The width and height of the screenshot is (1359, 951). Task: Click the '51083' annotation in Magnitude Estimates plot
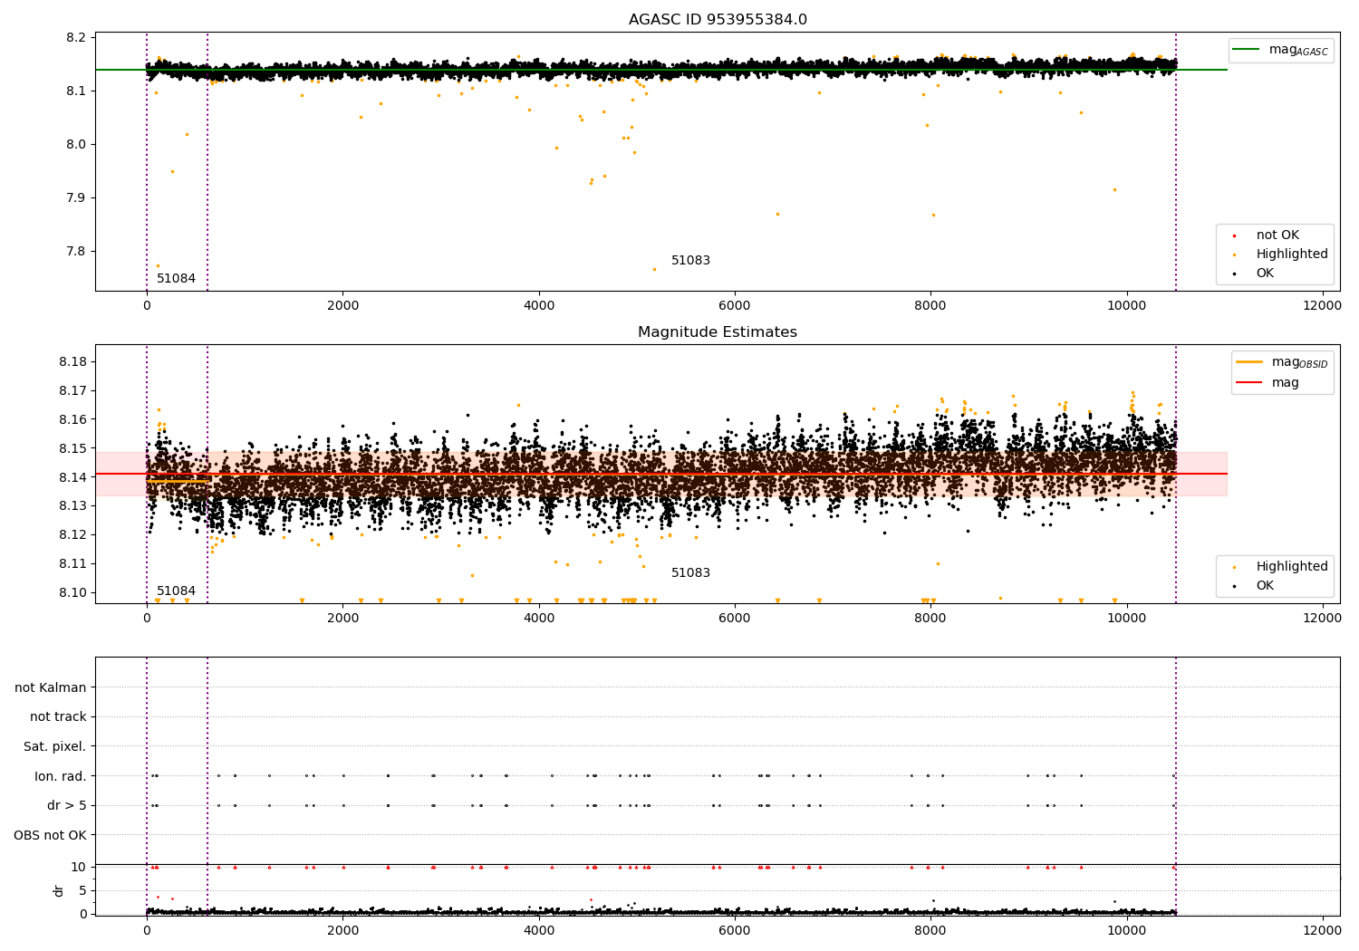(690, 573)
